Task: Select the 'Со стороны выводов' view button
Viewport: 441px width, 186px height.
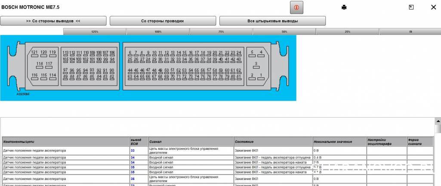Action: coord(53,21)
